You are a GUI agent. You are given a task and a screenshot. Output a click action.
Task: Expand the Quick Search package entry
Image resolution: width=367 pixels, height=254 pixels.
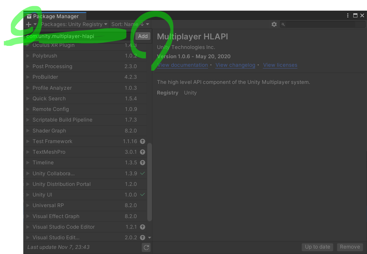click(x=28, y=99)
